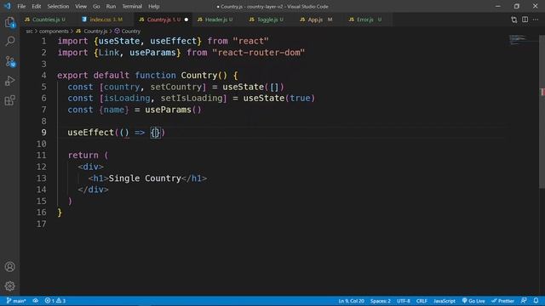The height and width of the screenshot is (306, 545).
Task: Click the text Single Country in h1
Action: coord(145,178)
